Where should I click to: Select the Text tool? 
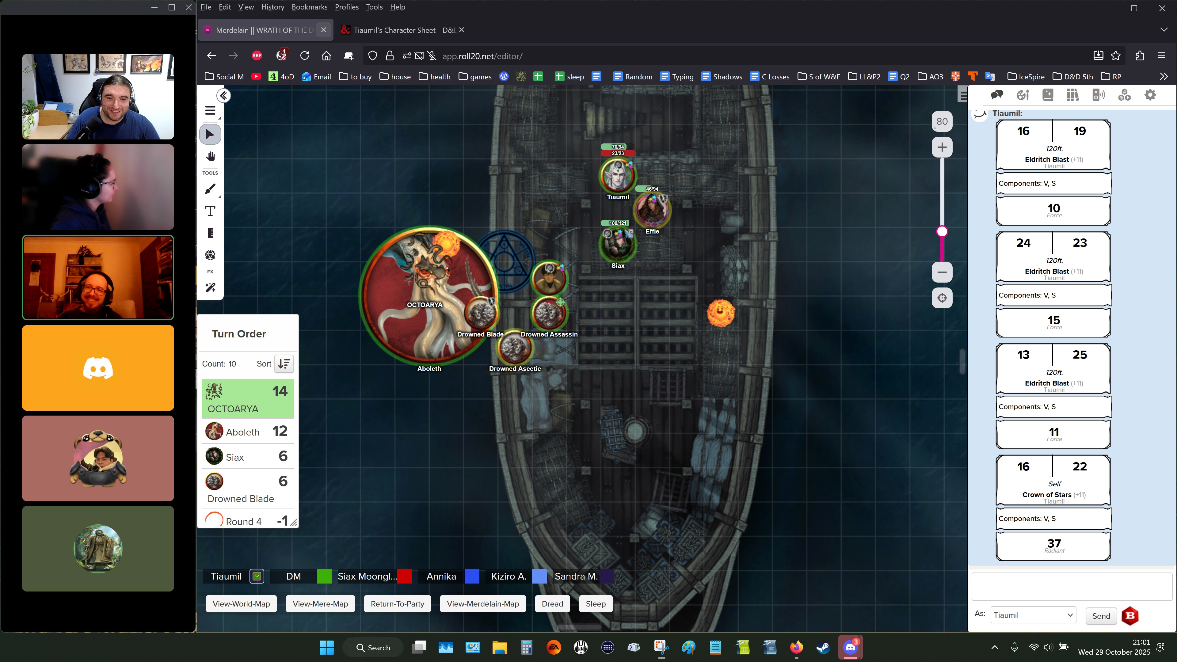point(210,211)
